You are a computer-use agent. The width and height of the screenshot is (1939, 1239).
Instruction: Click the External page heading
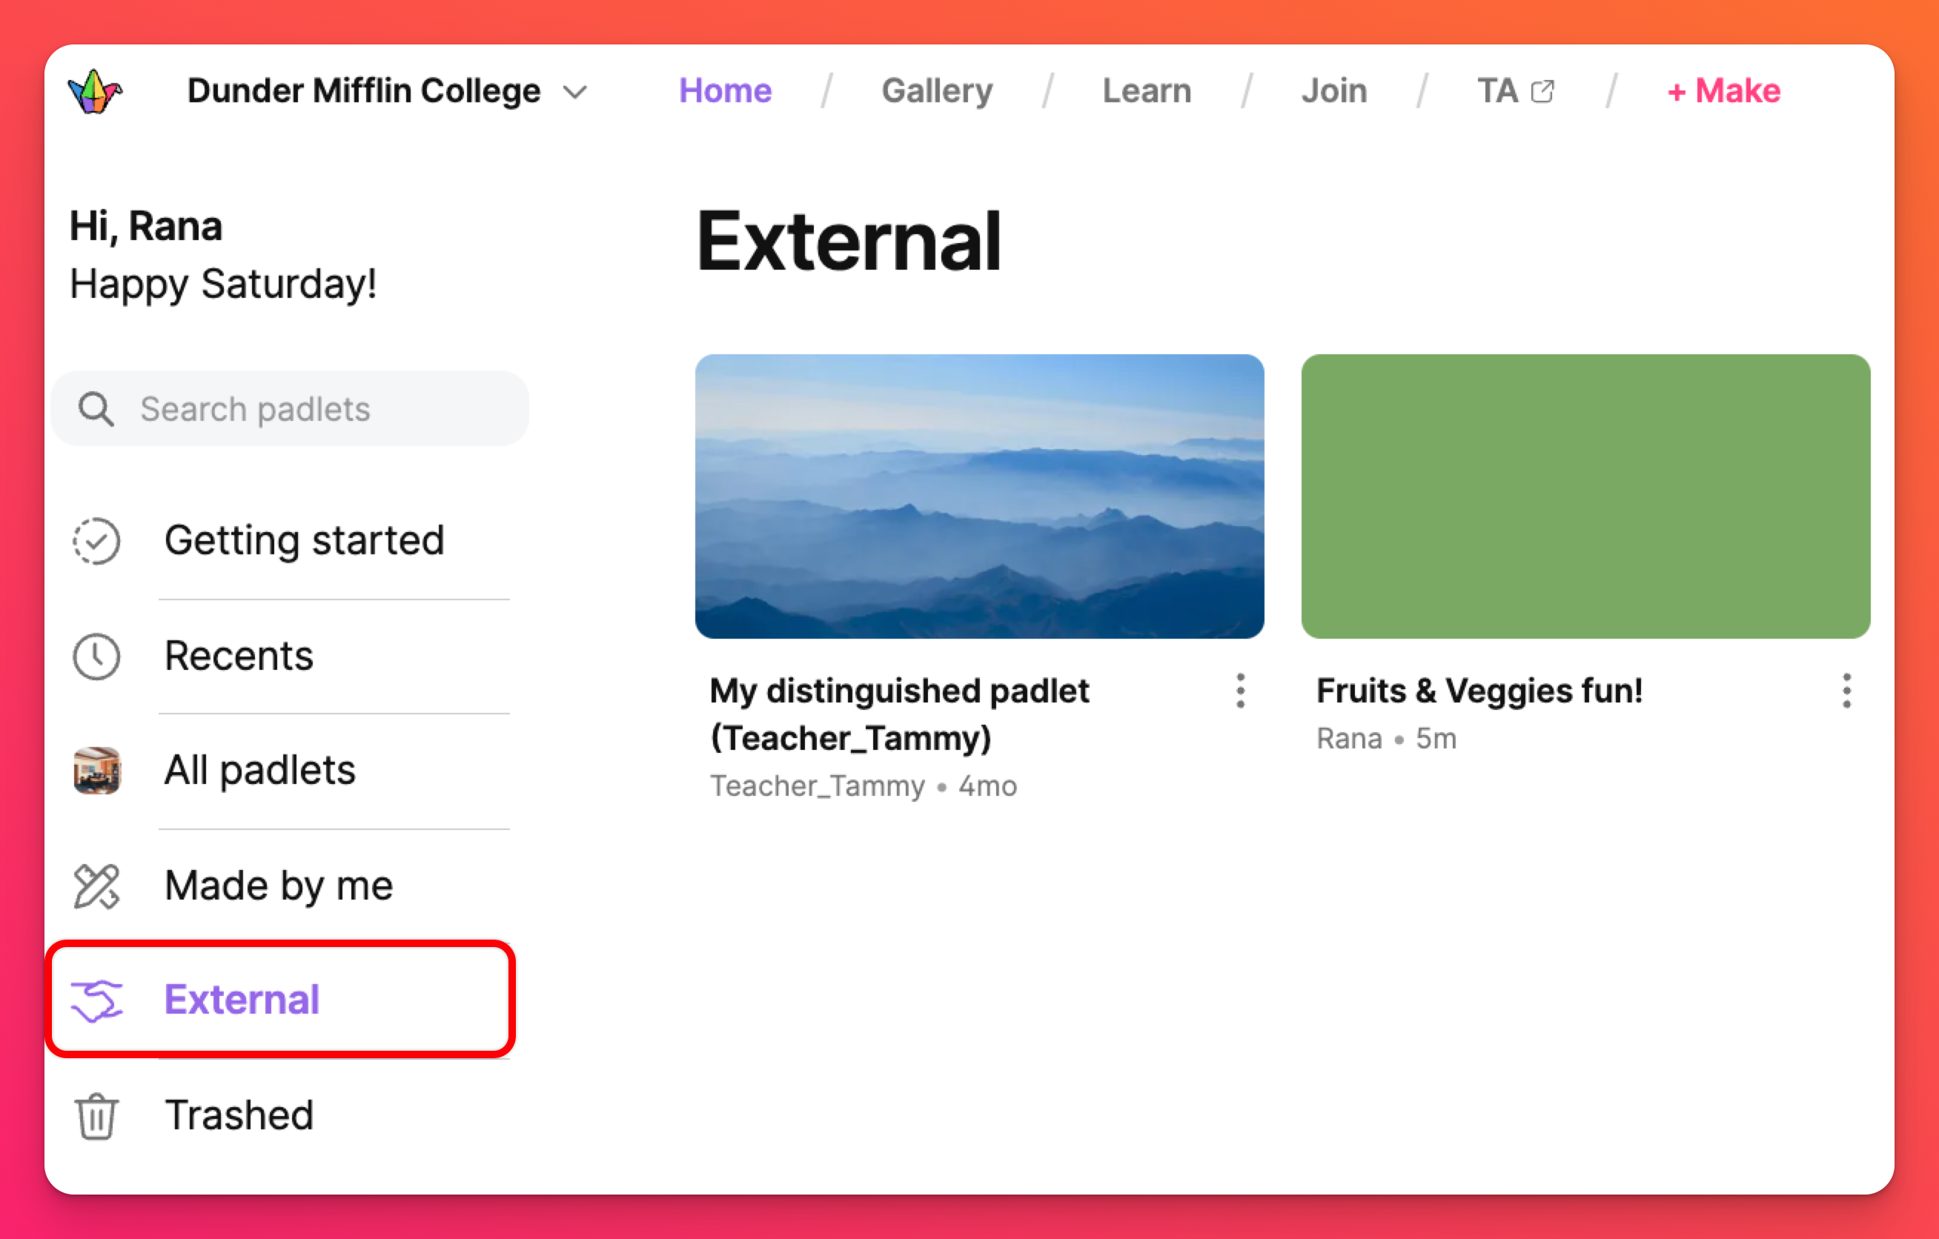click(x=849, y=241)
